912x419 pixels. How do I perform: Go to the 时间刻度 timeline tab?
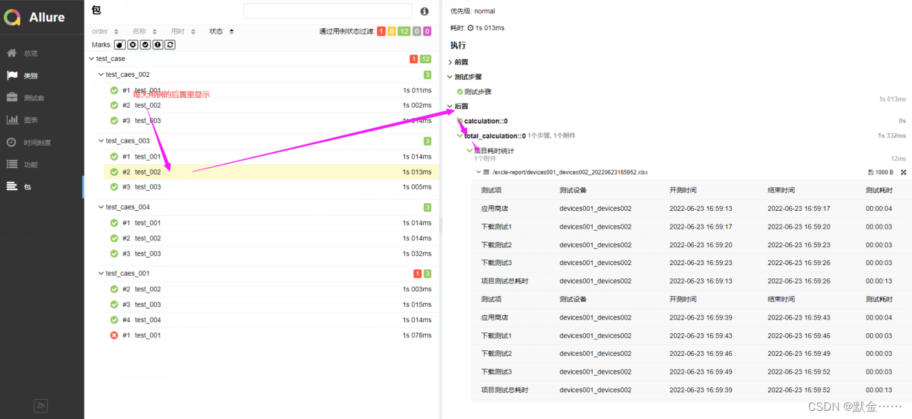pos(37,142)
